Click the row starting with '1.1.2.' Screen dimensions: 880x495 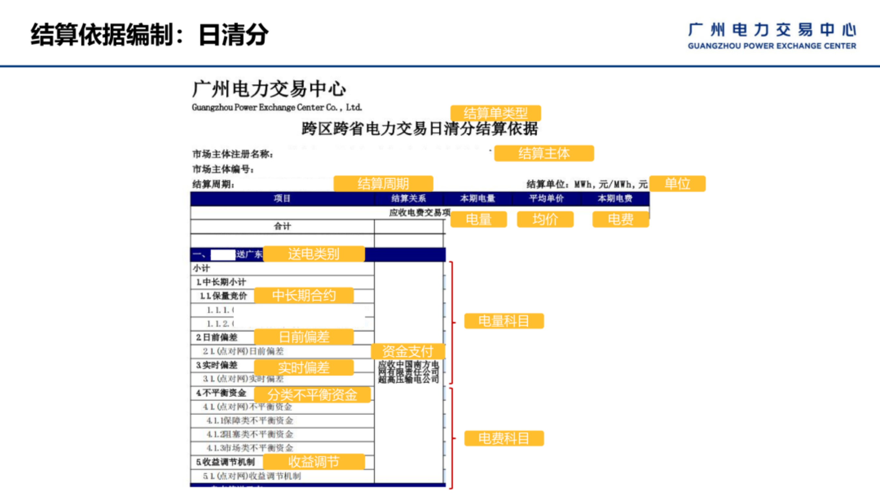(x=282, y=324)
